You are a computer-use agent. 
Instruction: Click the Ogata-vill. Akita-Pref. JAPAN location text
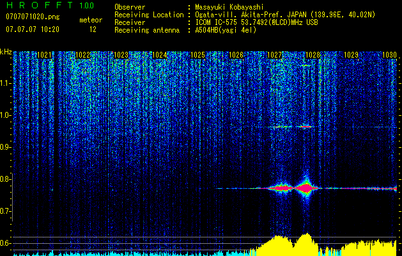[285, 15]
